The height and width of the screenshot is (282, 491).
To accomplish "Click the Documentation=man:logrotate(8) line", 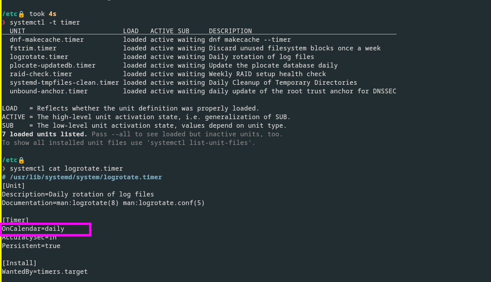I will (104, 203).
